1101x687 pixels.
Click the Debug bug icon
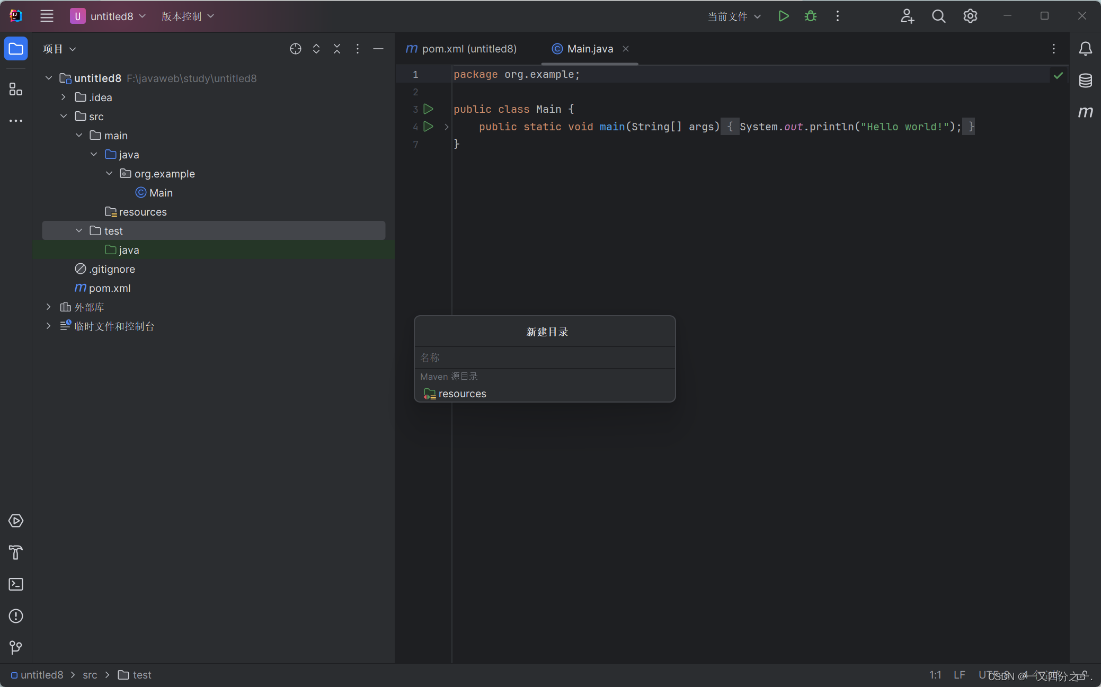[810, 16]
